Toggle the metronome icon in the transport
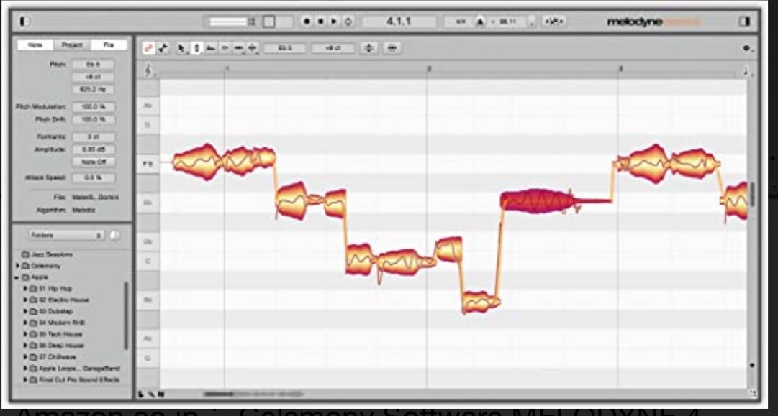 tap(480, 22)
